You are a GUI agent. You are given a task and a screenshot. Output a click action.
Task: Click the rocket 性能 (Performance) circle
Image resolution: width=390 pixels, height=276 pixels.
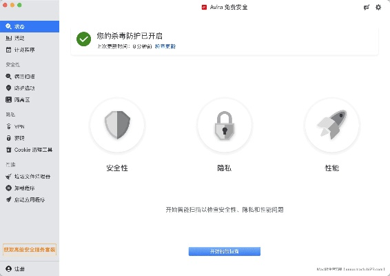tap(332, 125)
